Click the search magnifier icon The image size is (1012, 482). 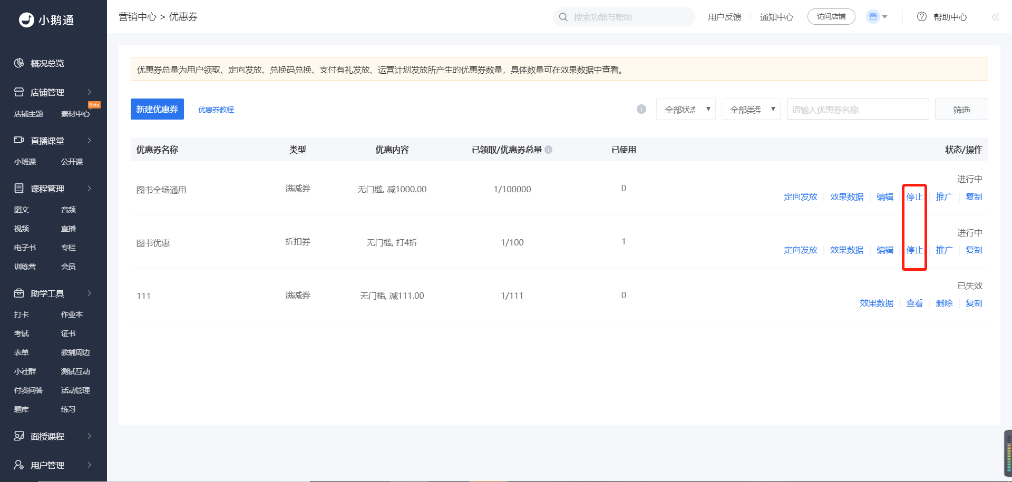click(563, 17)
